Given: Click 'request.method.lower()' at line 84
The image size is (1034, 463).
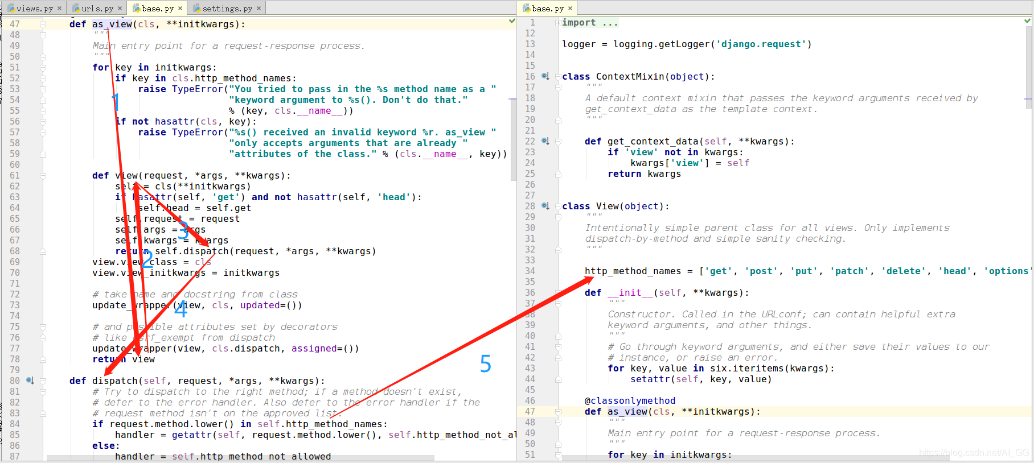Looking at the screenshot, I should 171,424.
